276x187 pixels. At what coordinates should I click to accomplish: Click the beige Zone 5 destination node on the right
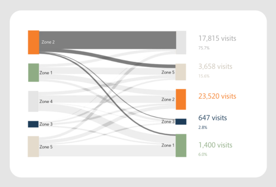pos(181,72)
